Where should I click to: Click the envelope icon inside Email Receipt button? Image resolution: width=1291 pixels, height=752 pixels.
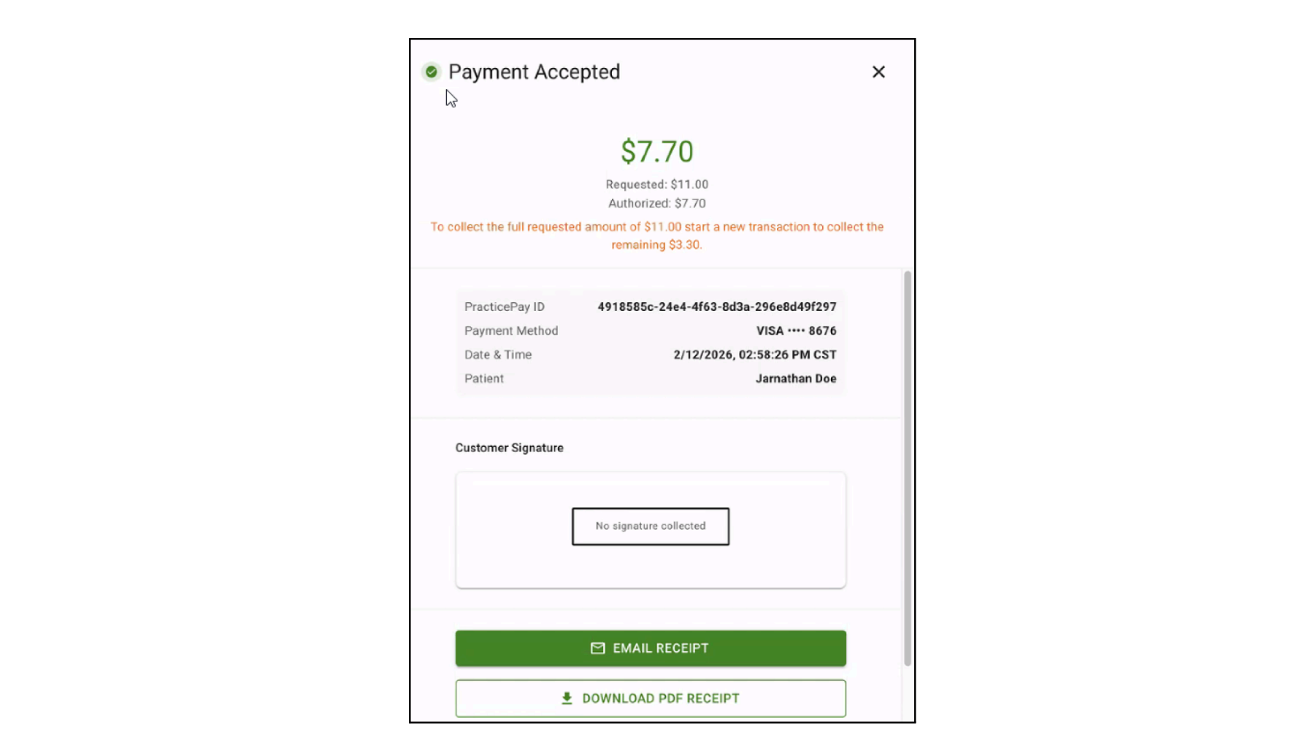(x=597, y=648)
